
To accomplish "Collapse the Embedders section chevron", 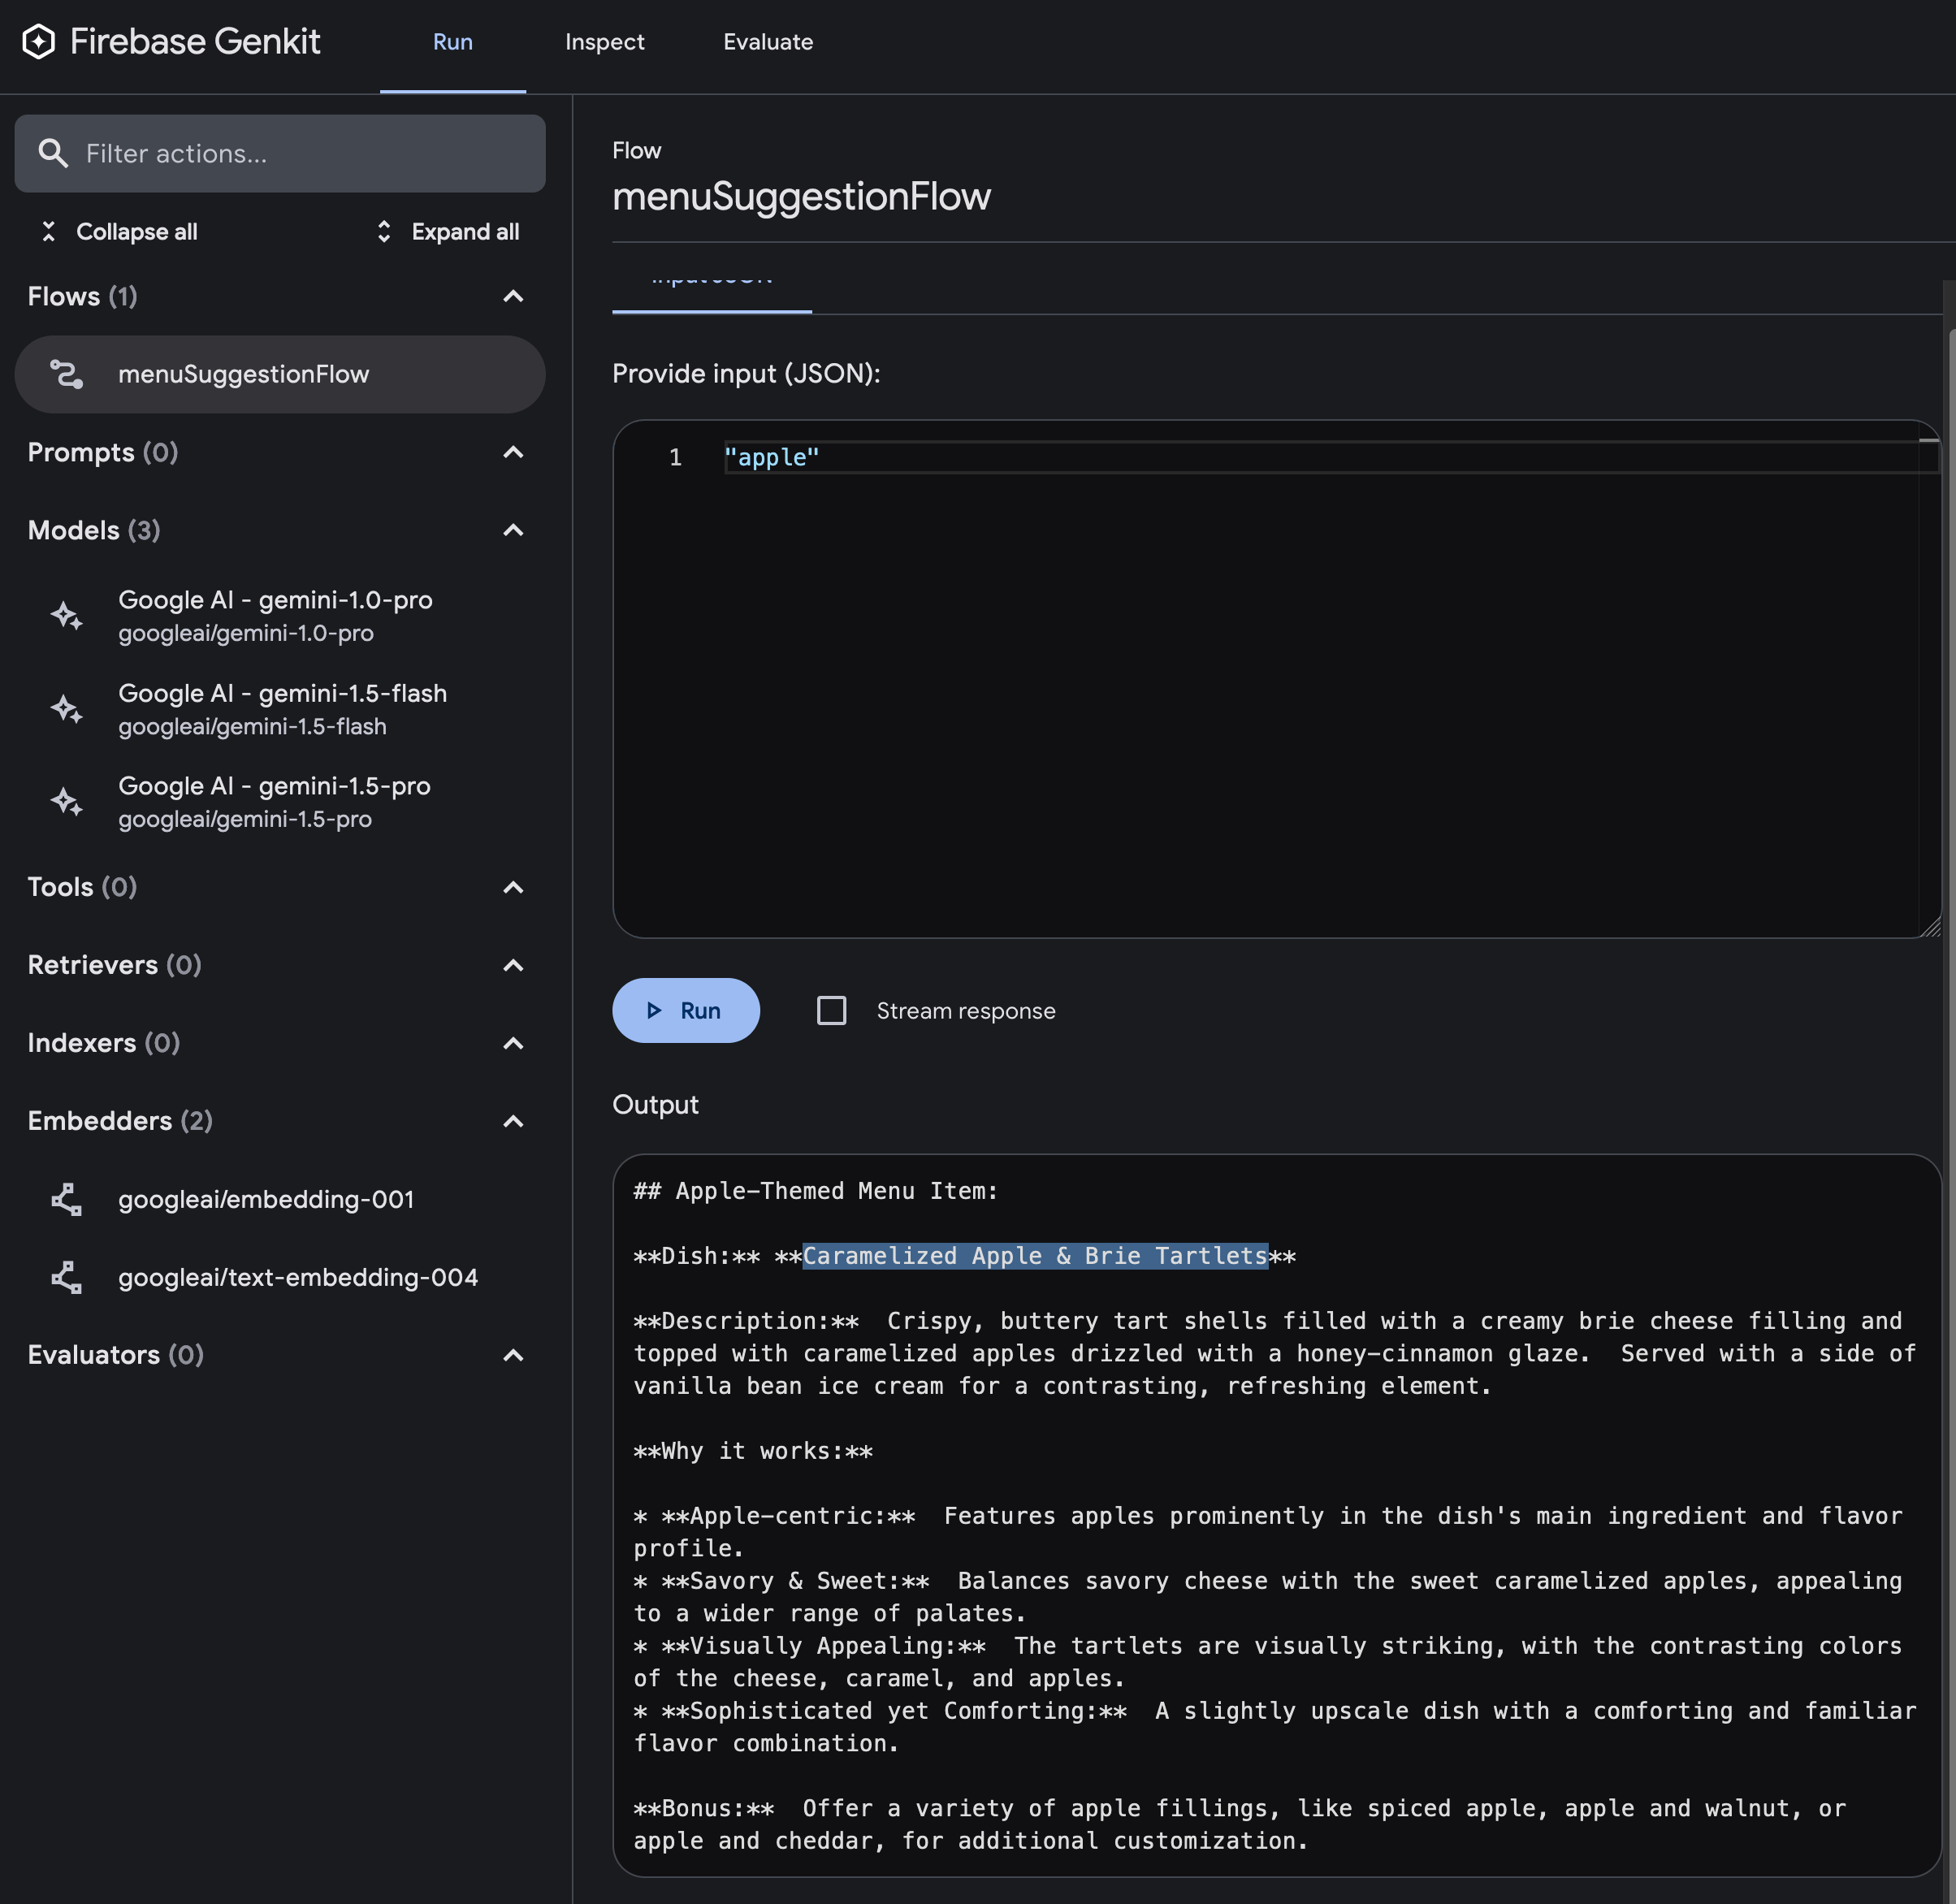I will coord(513,1121).
